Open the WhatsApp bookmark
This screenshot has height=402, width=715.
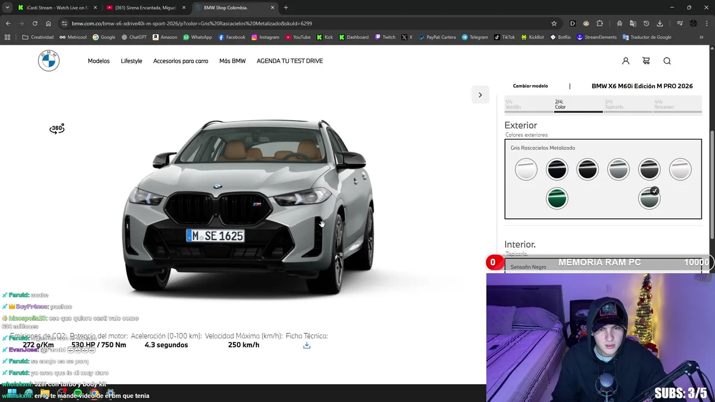(197, 37)
